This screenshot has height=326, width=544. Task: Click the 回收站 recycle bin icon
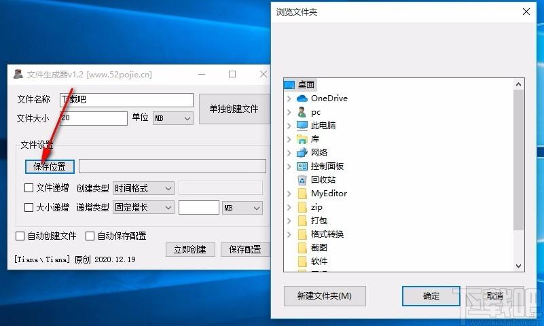point(302,180)
